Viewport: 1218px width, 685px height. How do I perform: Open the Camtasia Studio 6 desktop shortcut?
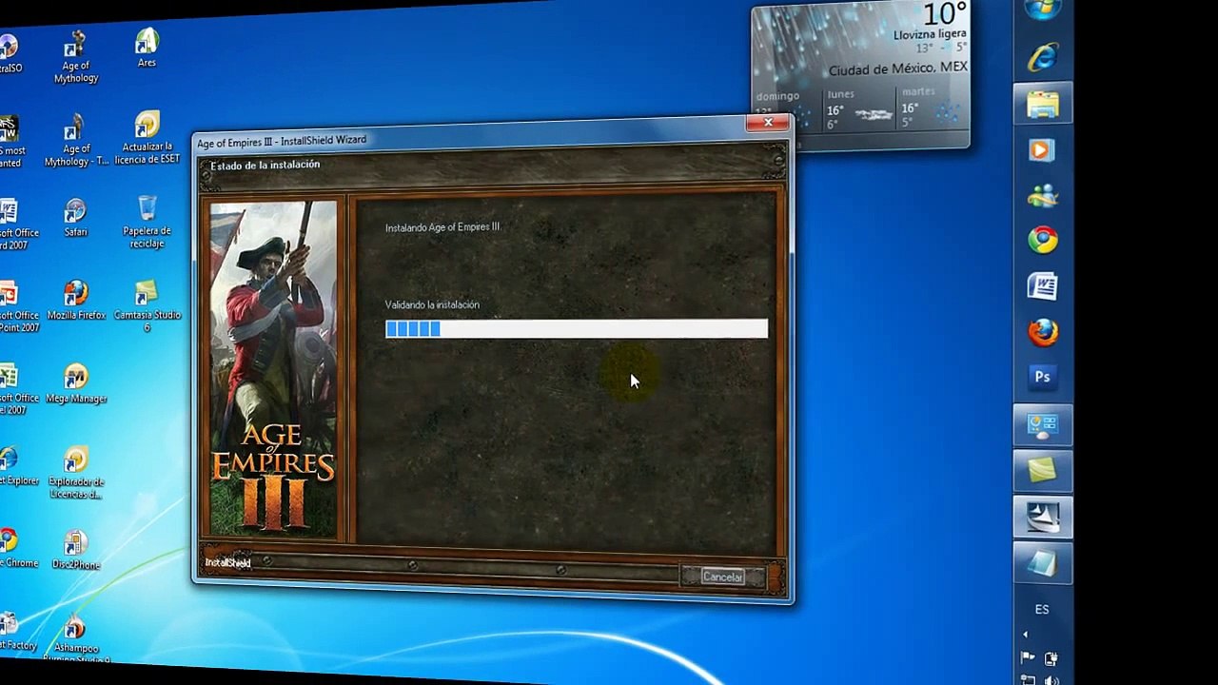click(x=147, y=306)
